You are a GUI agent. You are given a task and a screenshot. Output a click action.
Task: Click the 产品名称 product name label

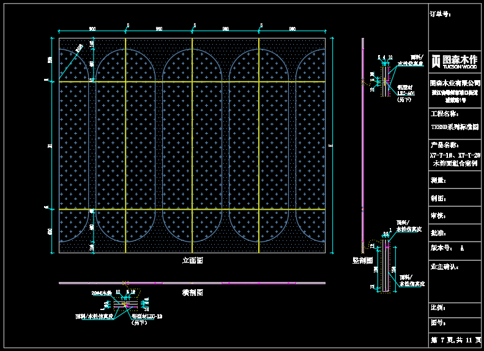click(x=445, y=145)
